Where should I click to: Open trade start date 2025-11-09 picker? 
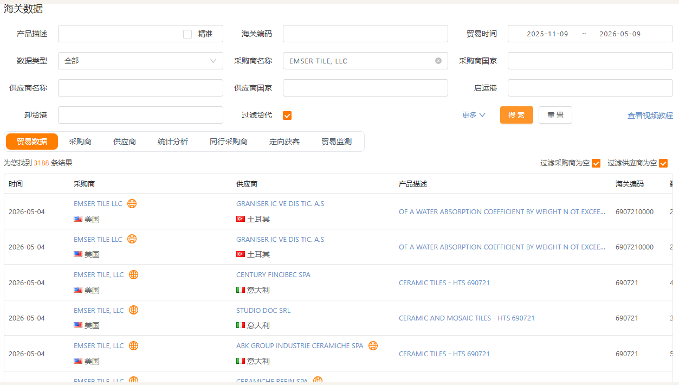pos(547,34)
